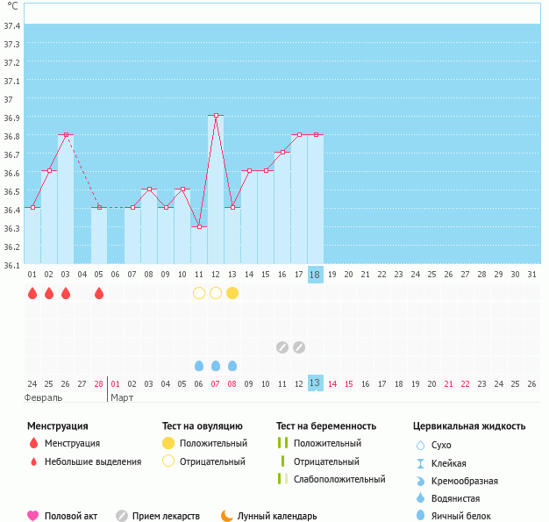This screenshot has width=549, height=522.
Task: Select the 36.9 temperature peak point on day 12
Action: coord(216,115)
